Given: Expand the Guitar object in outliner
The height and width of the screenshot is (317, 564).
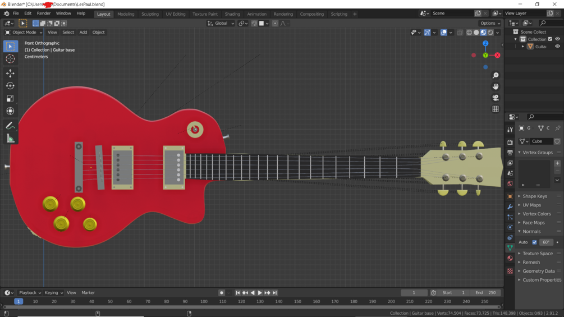Looking at the screenshot, I should click(x=523, y=47).
